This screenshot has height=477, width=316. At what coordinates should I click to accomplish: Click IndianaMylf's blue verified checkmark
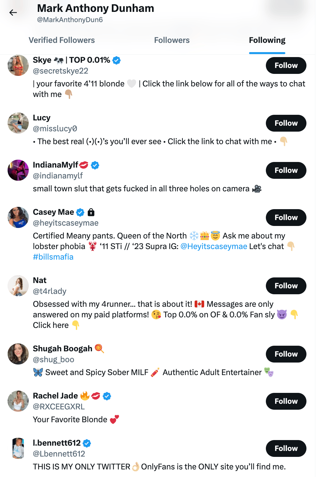(95, 165)
